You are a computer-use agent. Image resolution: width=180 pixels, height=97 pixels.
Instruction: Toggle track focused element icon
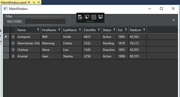(x=101, y=17)
